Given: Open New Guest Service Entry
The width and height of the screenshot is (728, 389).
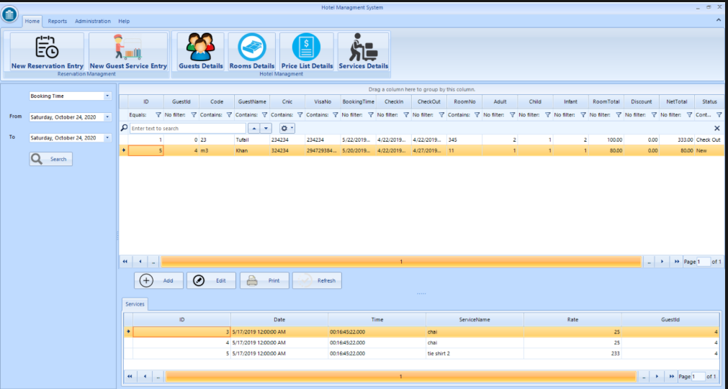Looking at the screenshot, I should [128, 52].
